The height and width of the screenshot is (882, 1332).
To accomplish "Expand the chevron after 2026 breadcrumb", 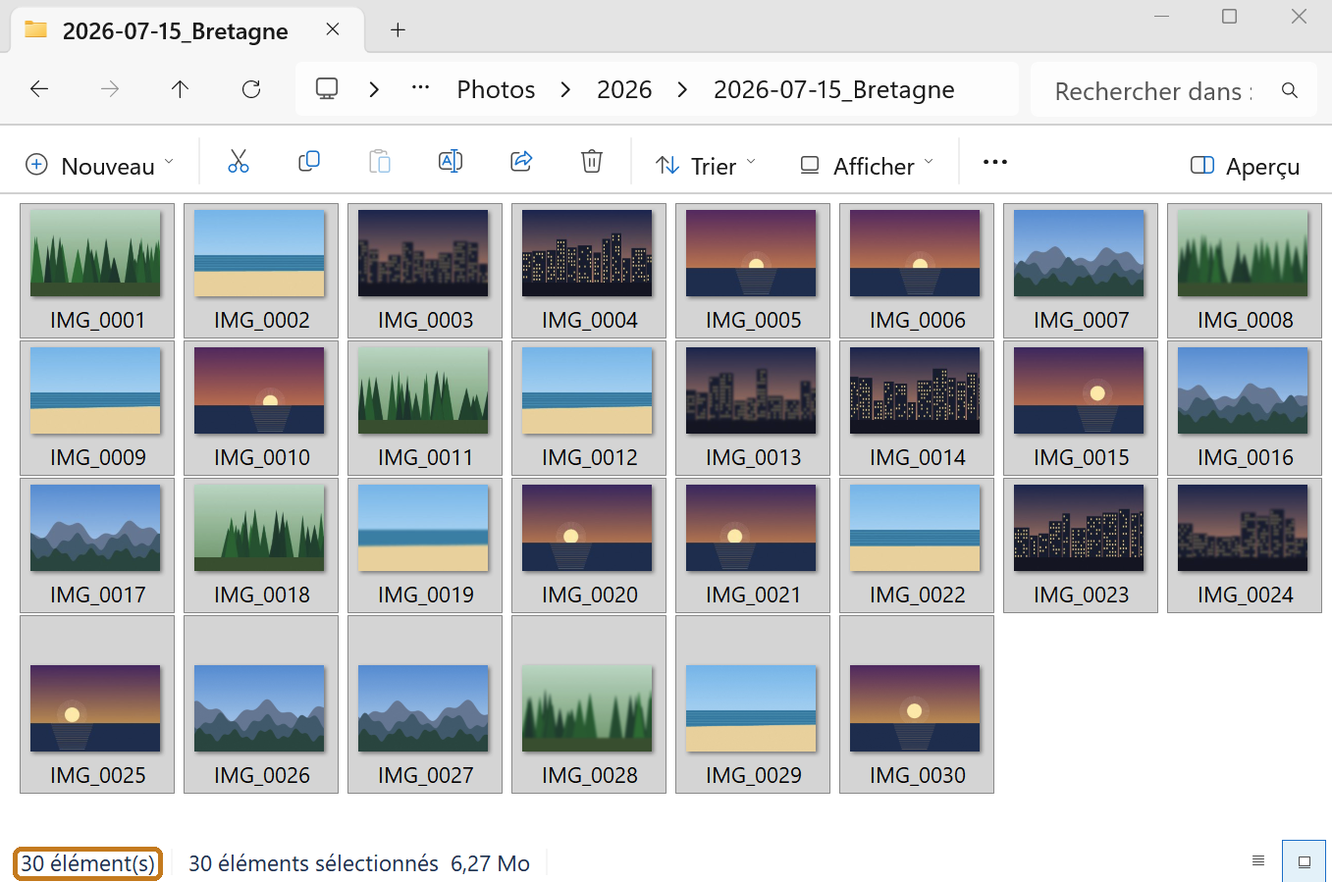I will (x=682, y=89).
